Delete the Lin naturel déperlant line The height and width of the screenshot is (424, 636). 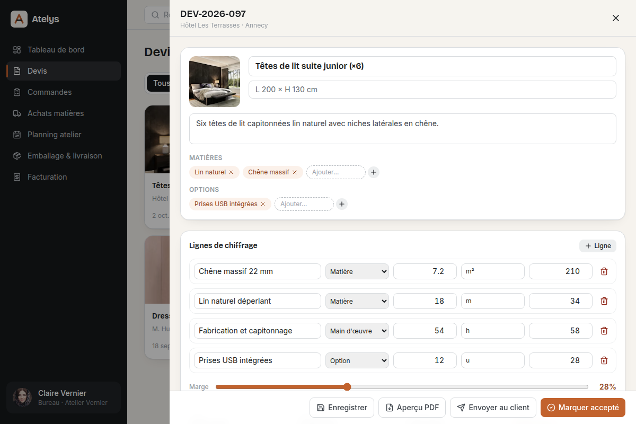coord(604,301)
